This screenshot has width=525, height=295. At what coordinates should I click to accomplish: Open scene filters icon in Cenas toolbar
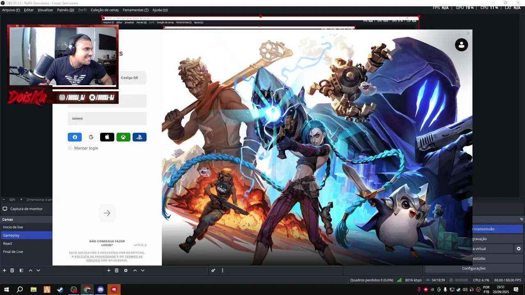(x=21, y=270)
